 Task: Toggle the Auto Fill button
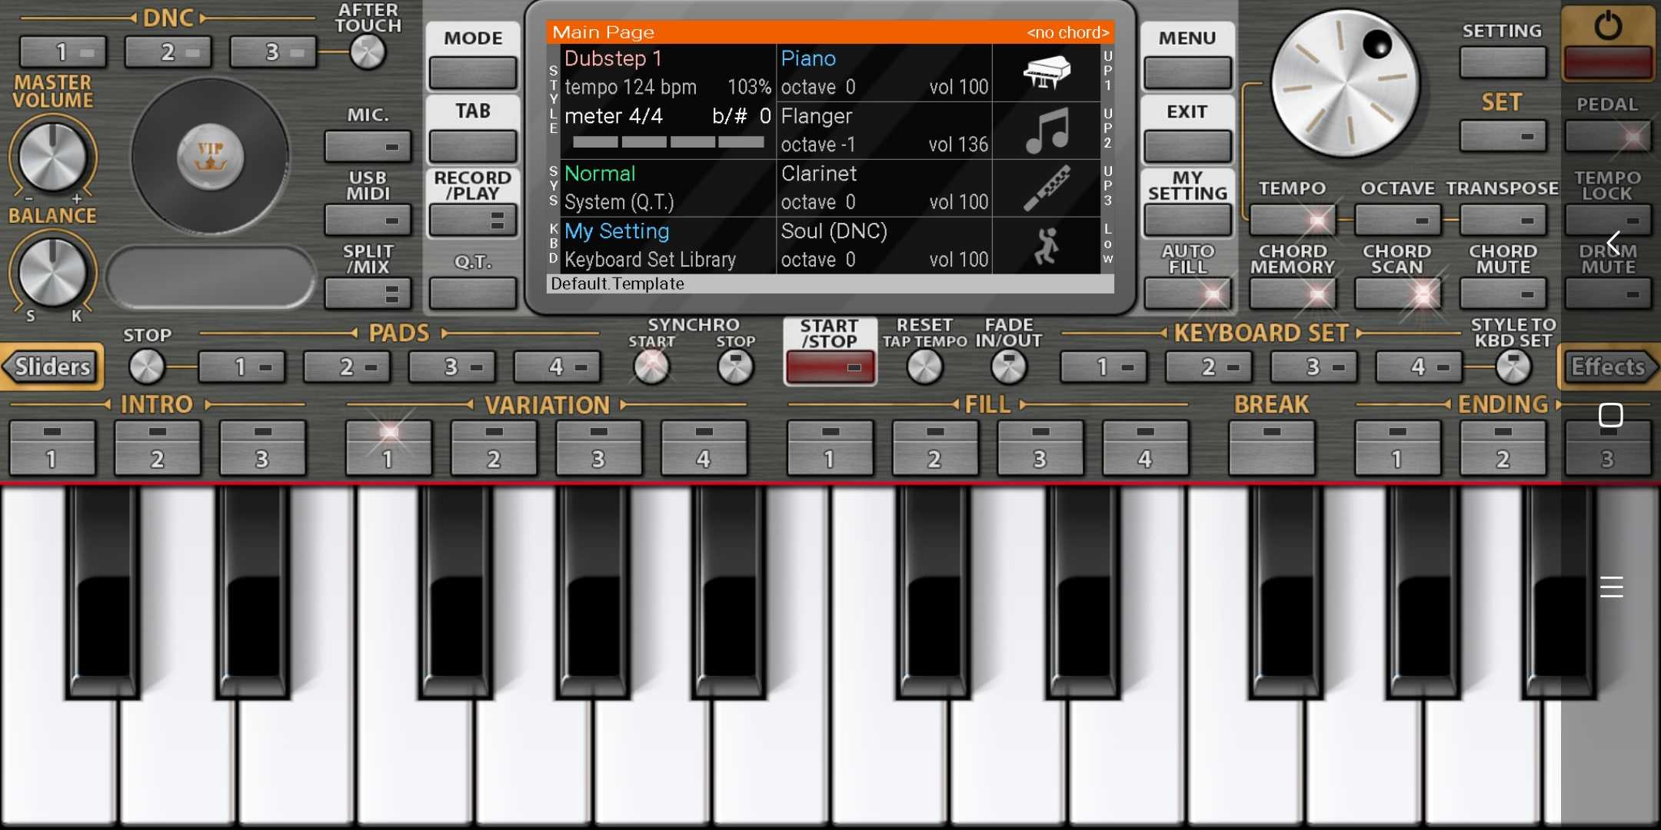click(1187, 294)
